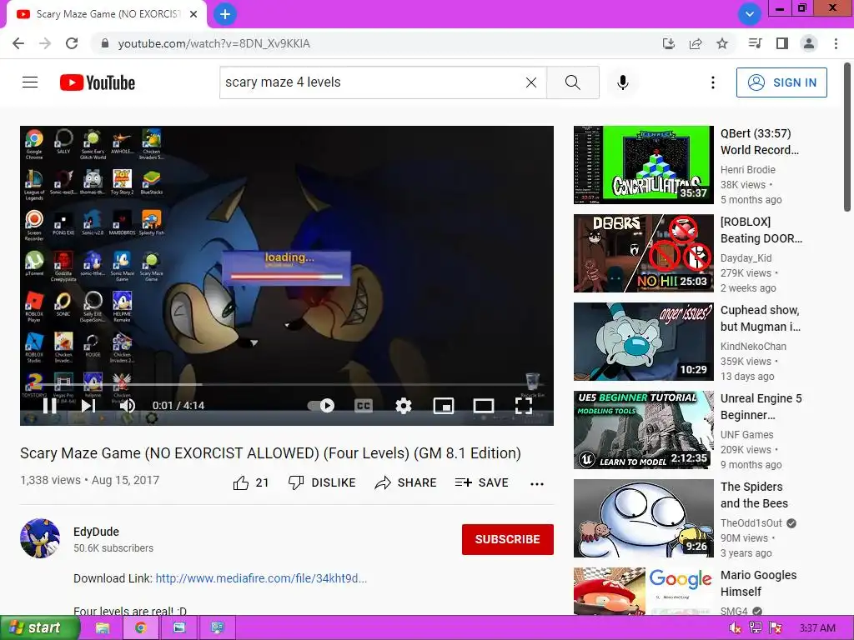Click the DISLIKE button
The image size is (854, 640).
tap(322, 482)
